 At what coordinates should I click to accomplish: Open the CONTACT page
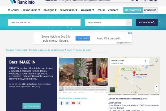pos(113,10)
